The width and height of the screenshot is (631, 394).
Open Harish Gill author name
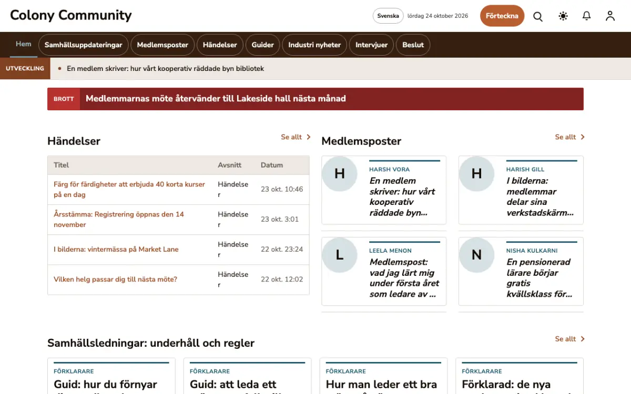point(525,169)
